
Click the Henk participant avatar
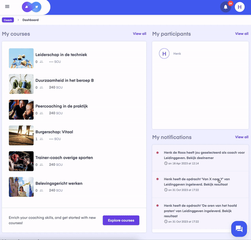tap(164, 54)
